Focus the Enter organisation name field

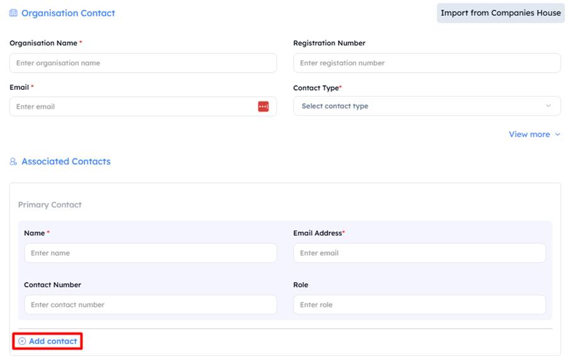point(143,63)
